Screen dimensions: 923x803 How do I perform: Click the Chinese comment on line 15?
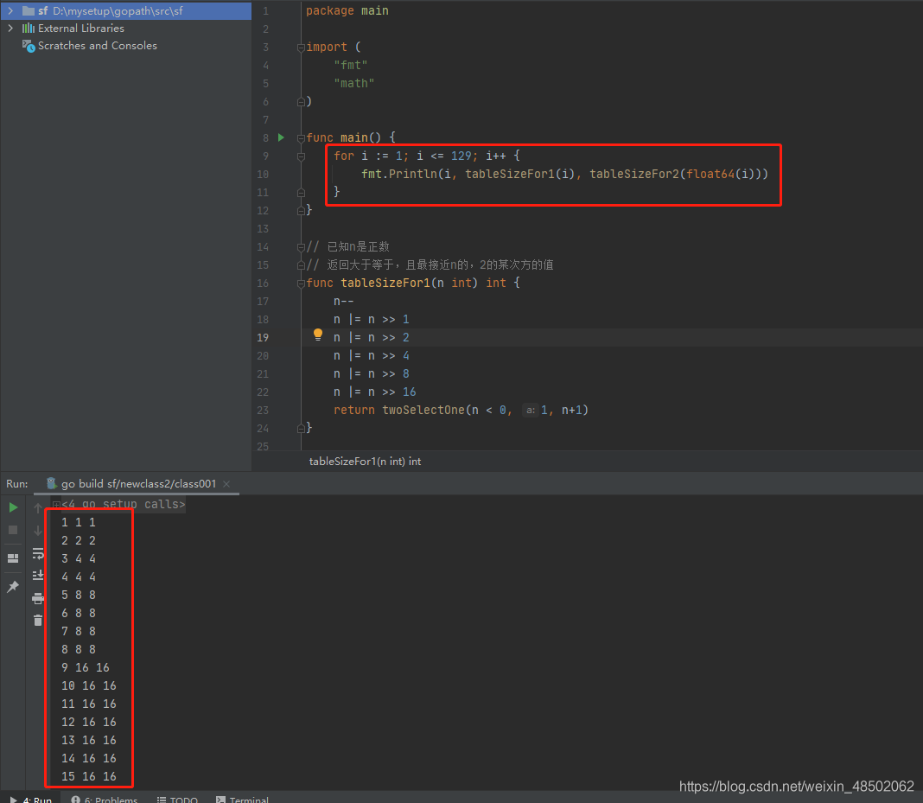click(x=430, y=264)
